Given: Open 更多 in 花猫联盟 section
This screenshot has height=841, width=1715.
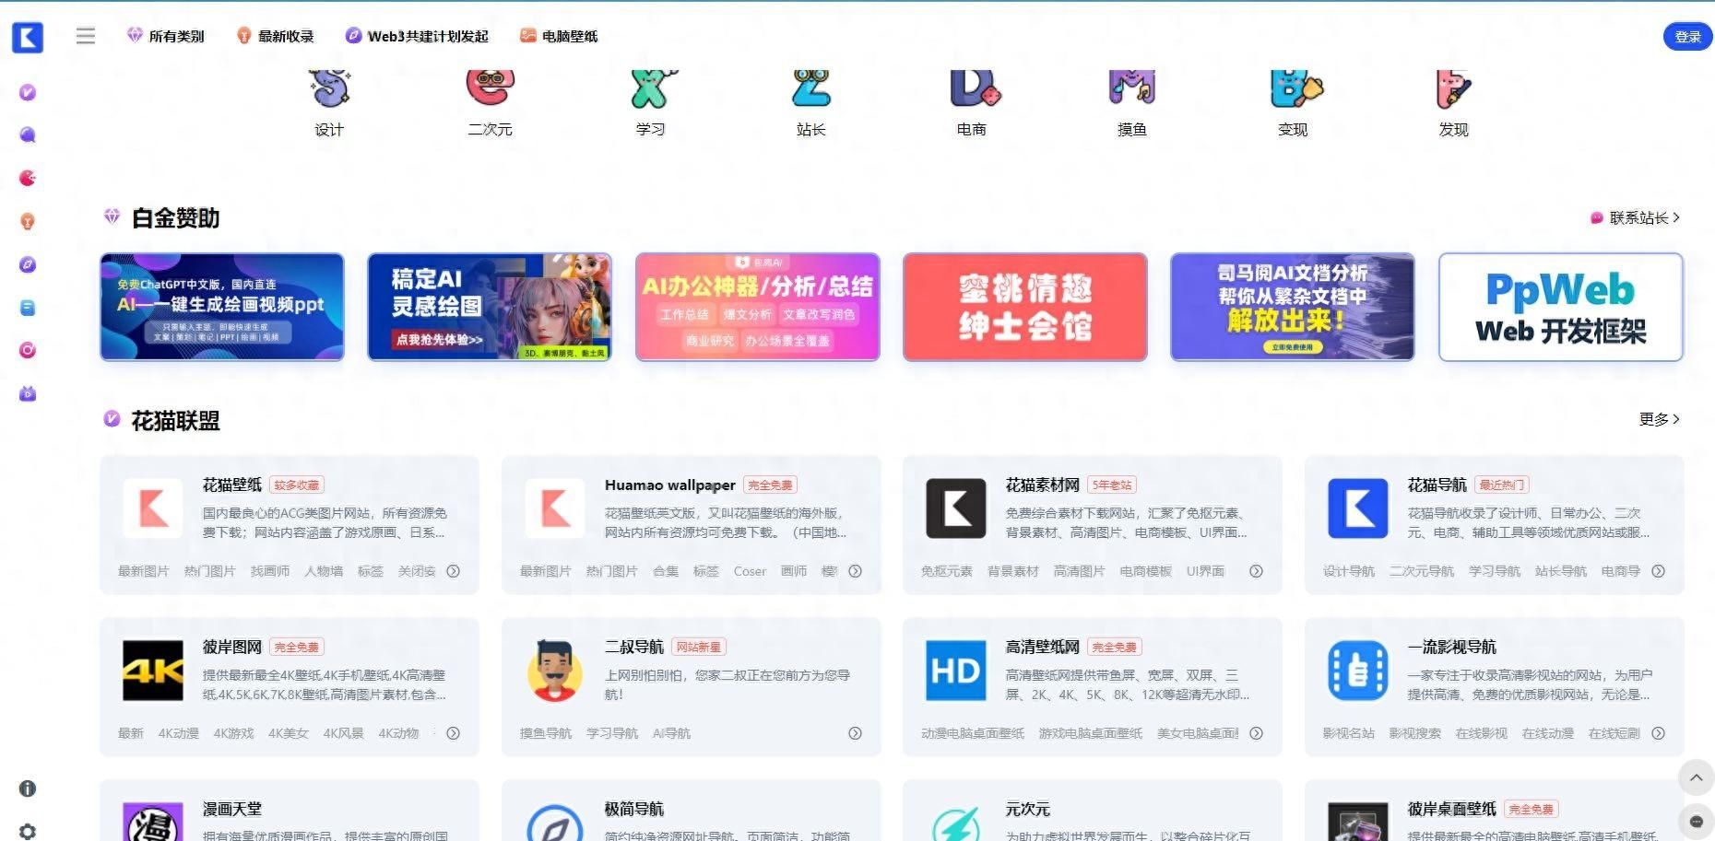Looking at the screenshot, I should coord(1660,419).
